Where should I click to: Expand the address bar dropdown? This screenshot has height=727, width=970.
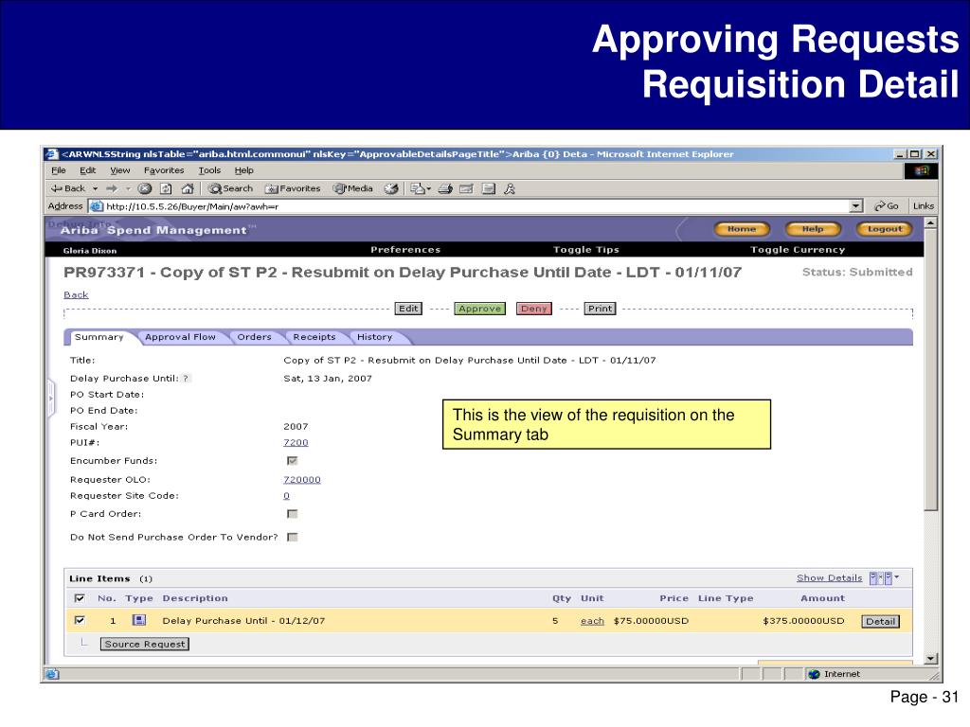(x=856, y=206)
